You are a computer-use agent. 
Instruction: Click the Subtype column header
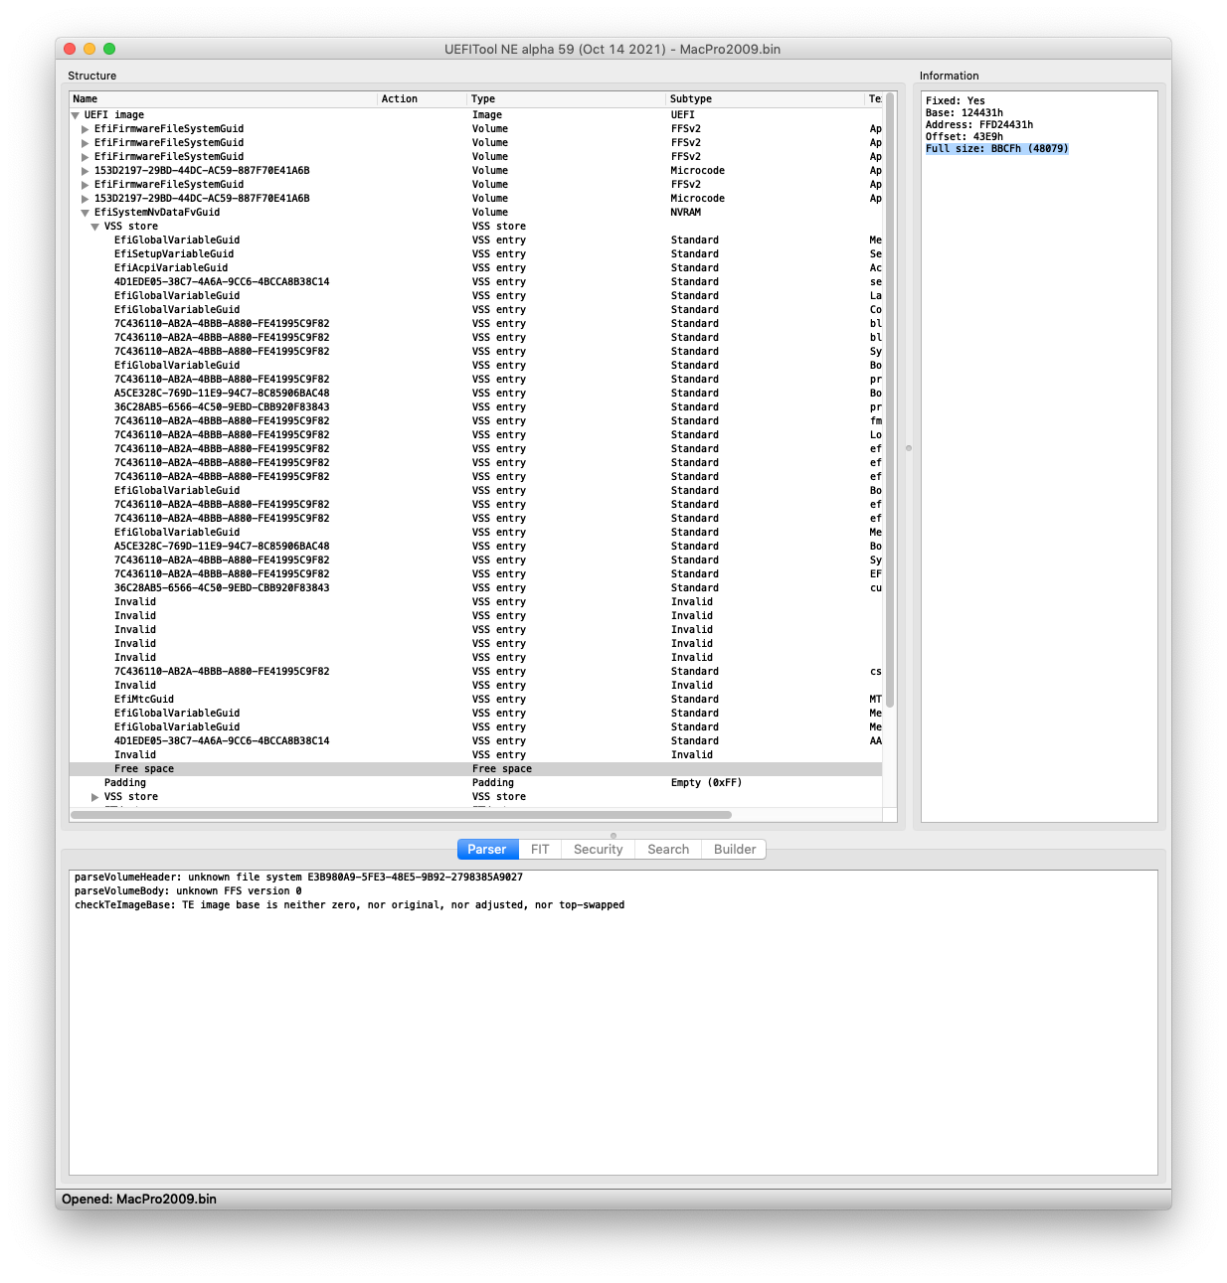pos(766,98)
